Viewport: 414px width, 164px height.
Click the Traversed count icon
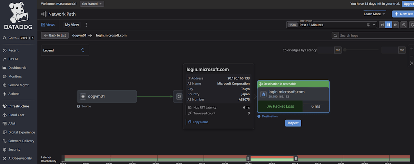coord(189,113)
